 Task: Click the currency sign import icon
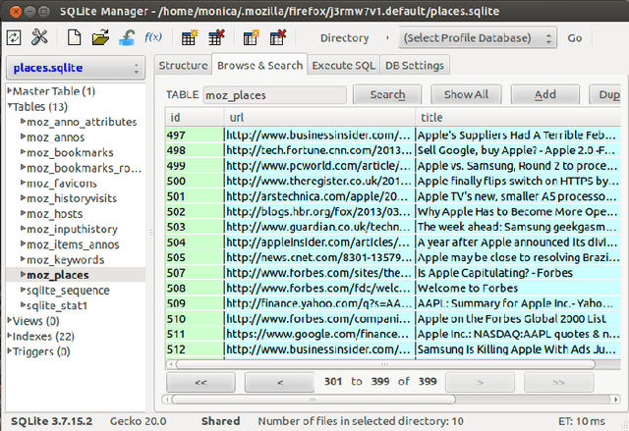[x=127, y=37]
